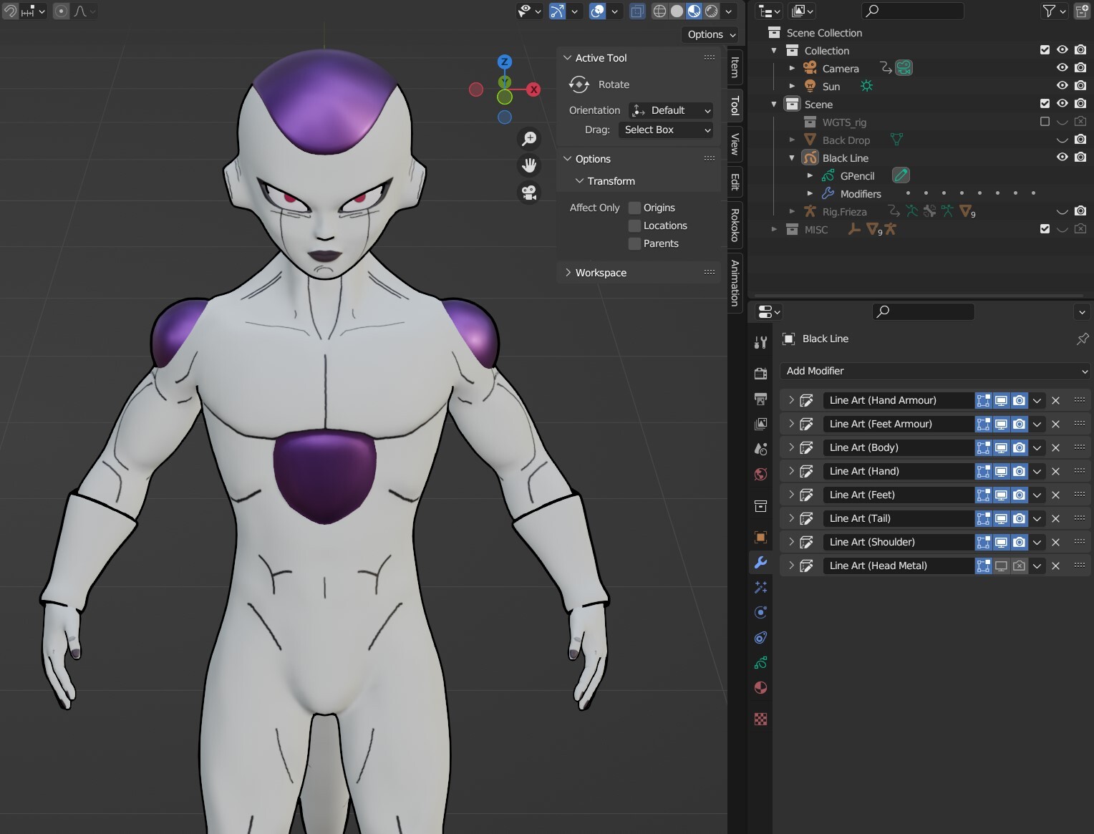Screen dimensions: 1094x834
Task: Open the Drag Select Box dropdown
Action: pyautogui.click(x=665, y=130)
